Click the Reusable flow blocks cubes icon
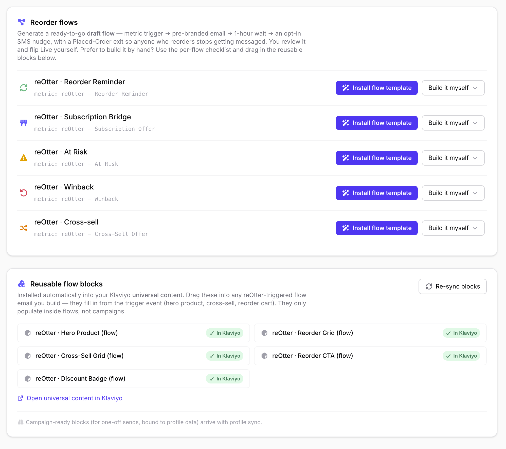This screenshot has width=506, height=449. point(22,284)
